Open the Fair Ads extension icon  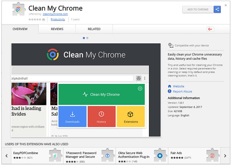pyautogui.click(x=212, y=155)
